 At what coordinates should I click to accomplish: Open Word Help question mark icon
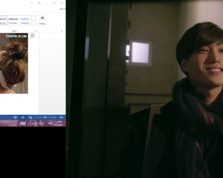tap(31, 3)
